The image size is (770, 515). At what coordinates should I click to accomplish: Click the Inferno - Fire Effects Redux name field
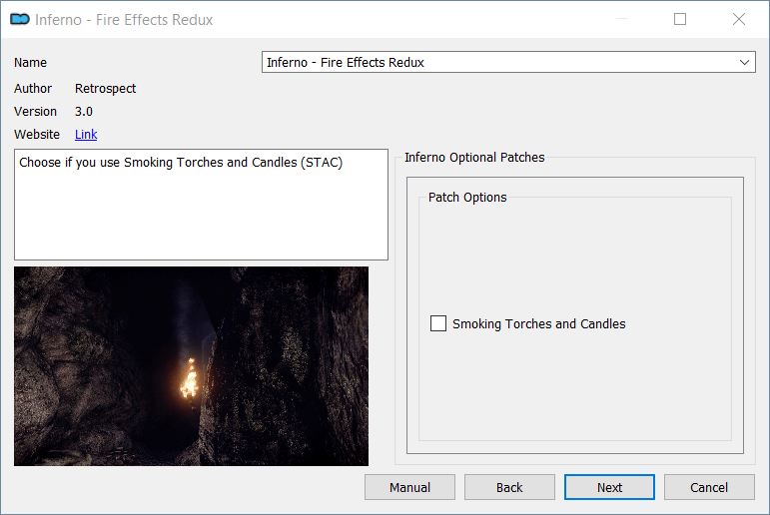click(x=508, y=62)
